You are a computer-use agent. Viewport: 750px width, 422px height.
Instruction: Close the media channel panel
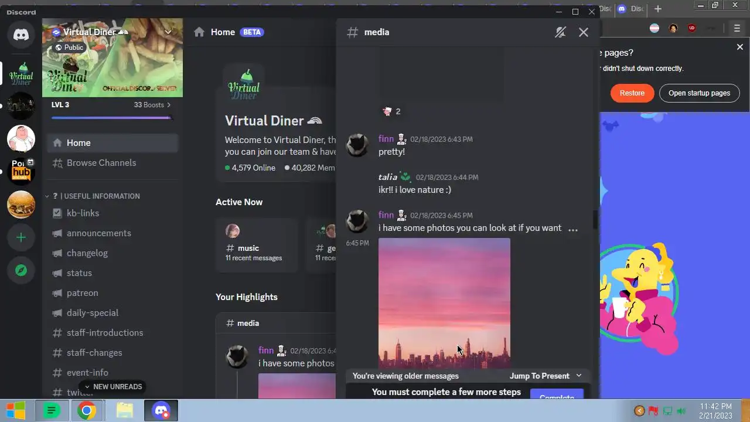tap(584, 32)
